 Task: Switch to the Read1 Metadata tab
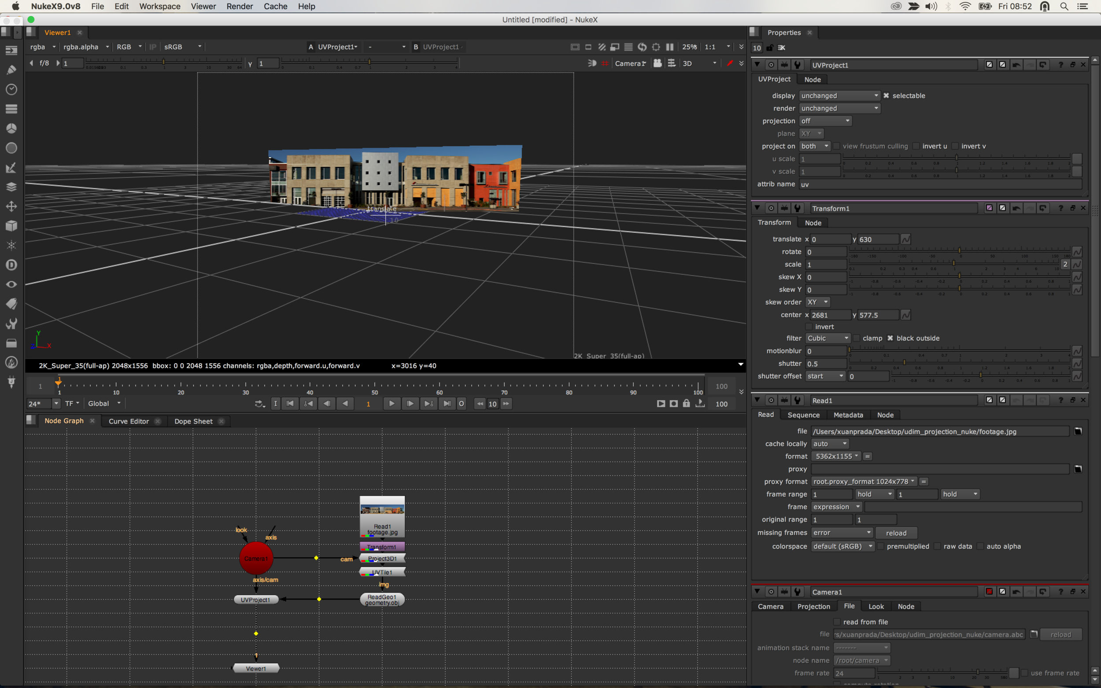pyautogui.click(x=848, y=415)
